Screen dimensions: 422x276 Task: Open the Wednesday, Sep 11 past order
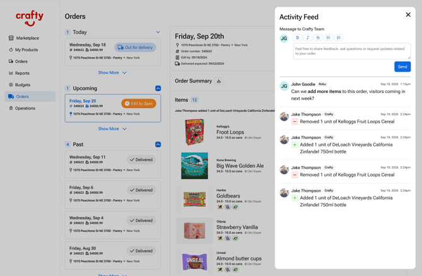(x=113, y=164)
